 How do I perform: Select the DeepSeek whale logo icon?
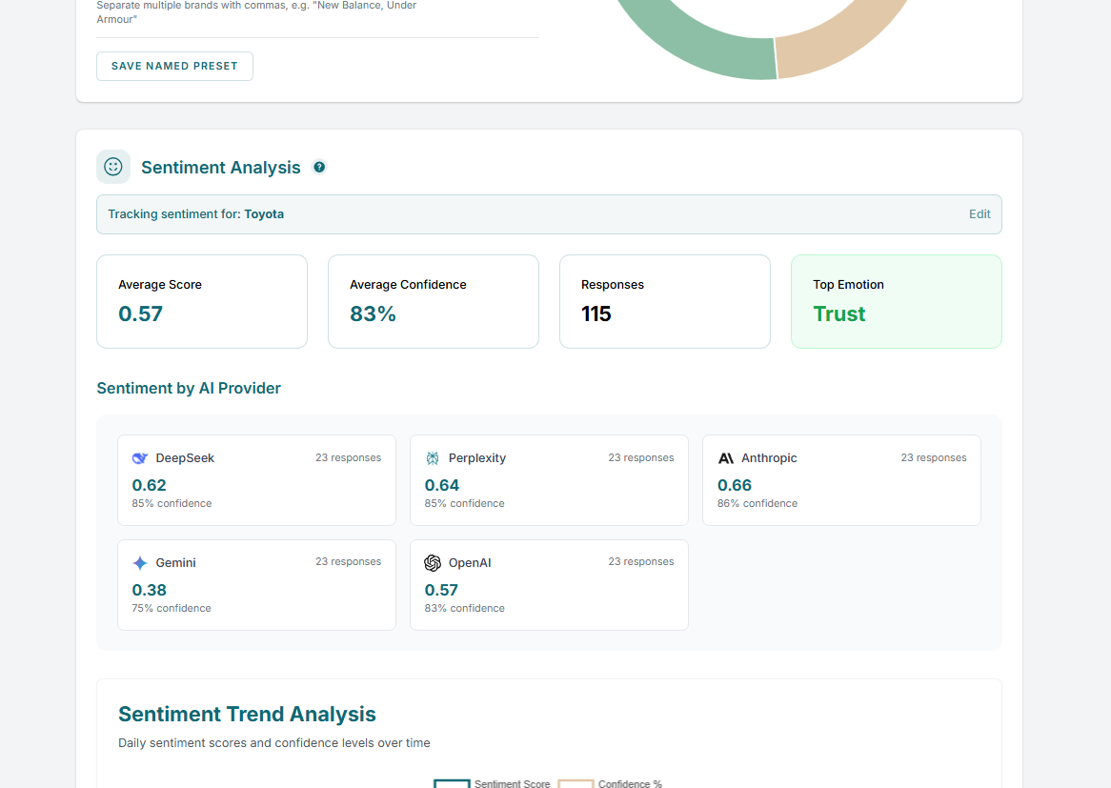[139, 458]
